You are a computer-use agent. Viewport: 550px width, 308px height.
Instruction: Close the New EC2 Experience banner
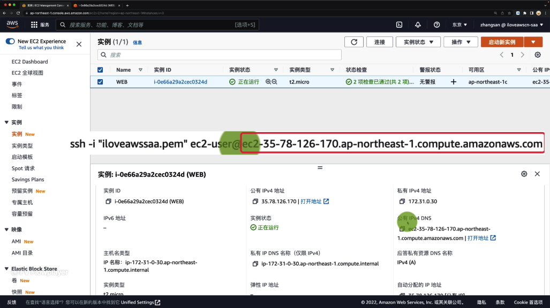tap(79, 44)
